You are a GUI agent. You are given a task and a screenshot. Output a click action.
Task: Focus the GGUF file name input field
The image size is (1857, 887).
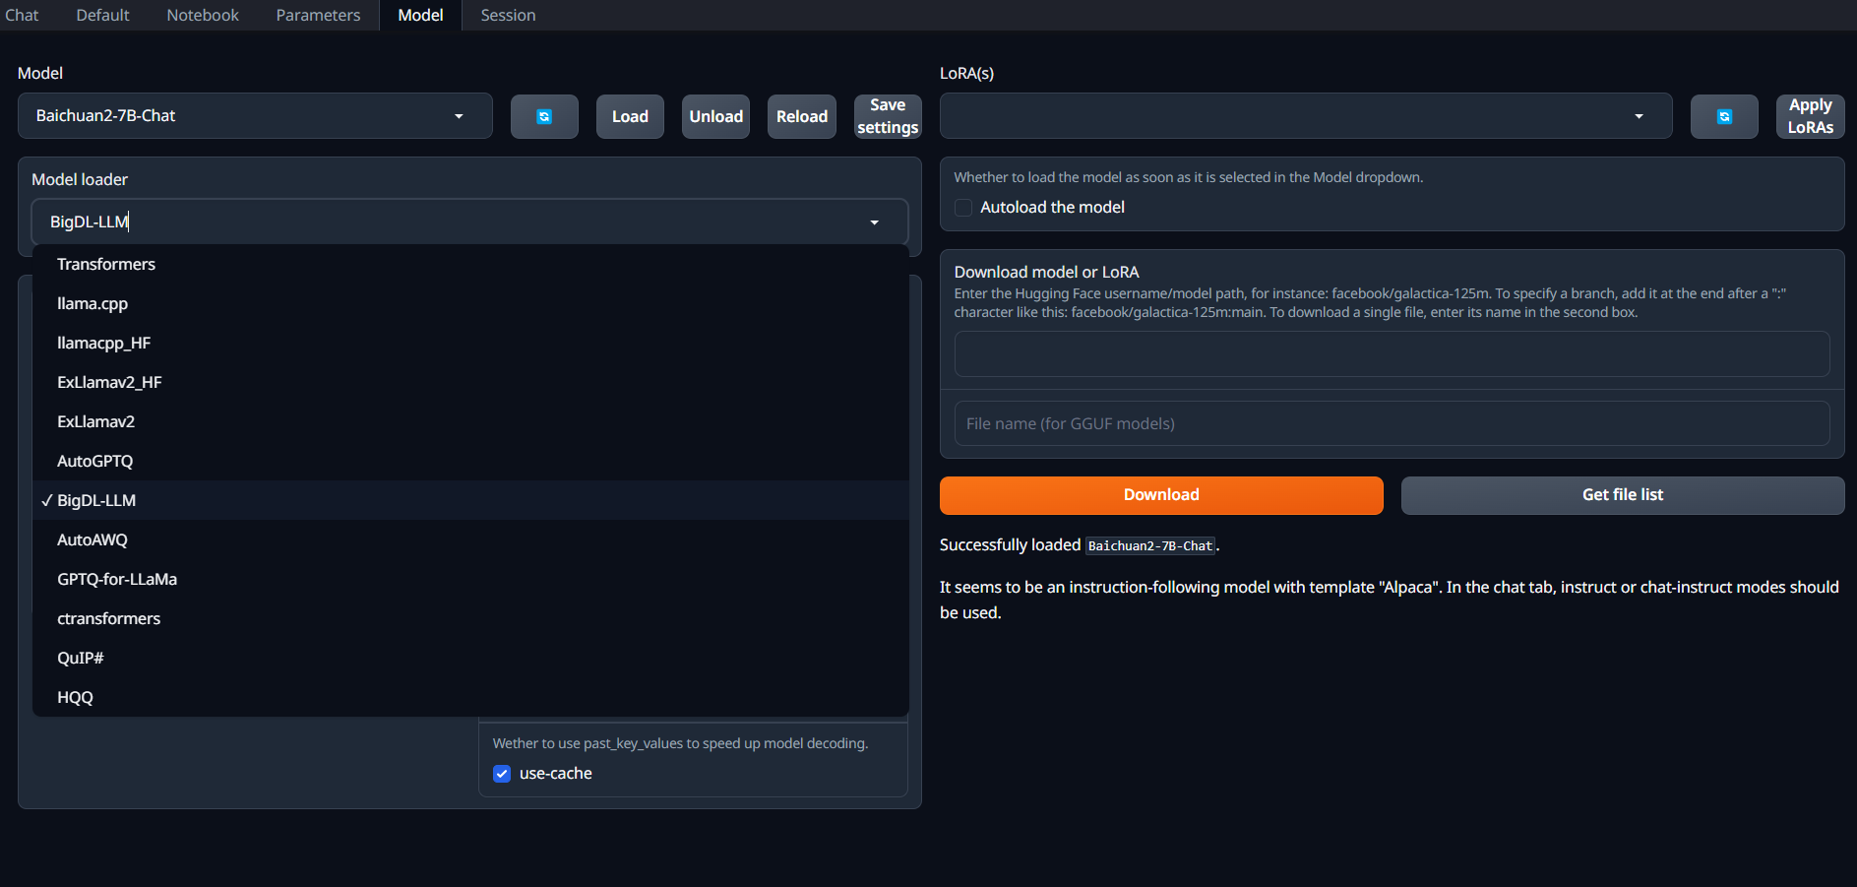click(1392, 423)
